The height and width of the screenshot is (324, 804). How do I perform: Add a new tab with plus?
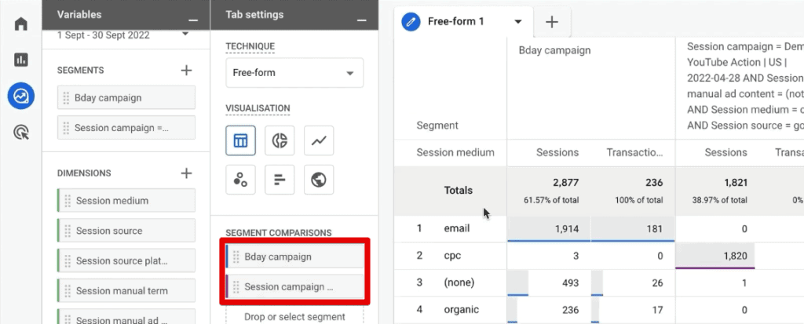click(552, 21)
